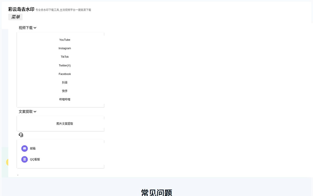Click the headset customer service icon
This screenshot has width=313, height=196.
point(21,135)
